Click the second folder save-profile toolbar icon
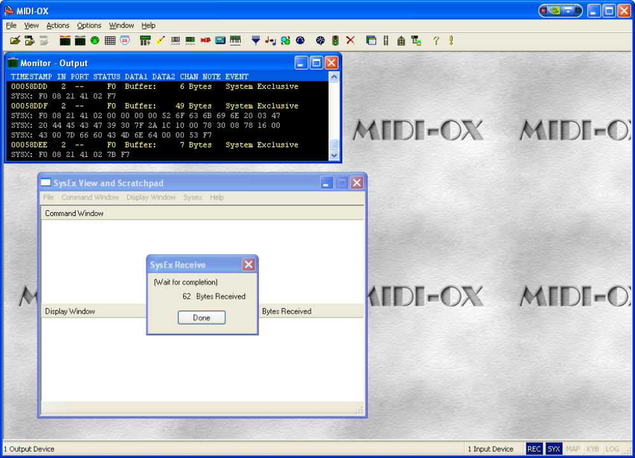 pos(29,41)
